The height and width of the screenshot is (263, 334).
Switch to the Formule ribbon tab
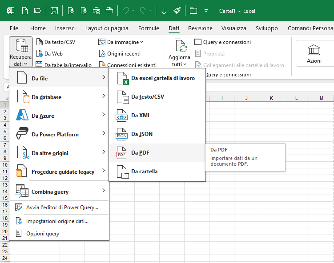(149, 28)
